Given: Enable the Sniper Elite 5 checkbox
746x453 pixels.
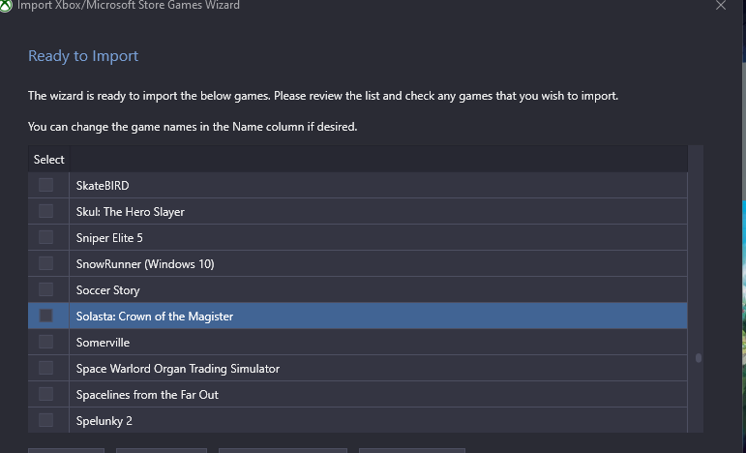Looking at the screenshot, I should [x=45, y=237].
